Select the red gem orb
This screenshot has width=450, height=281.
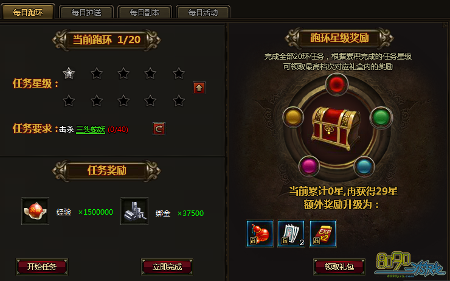[337, 85]
